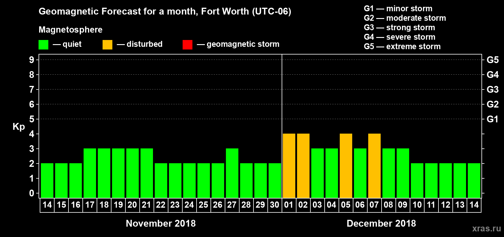Click date label 15 in November
The height and width of the screenshot is (237, 504).
point(61,205)
